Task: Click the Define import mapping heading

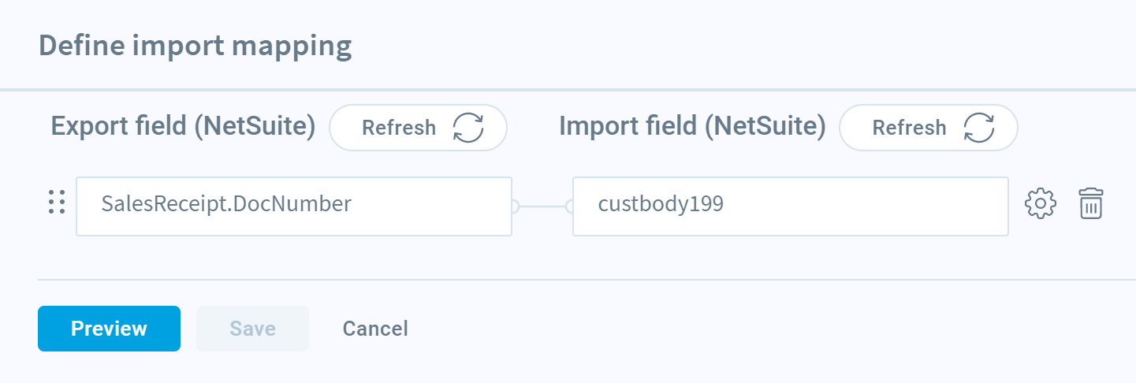Action: 195,46
